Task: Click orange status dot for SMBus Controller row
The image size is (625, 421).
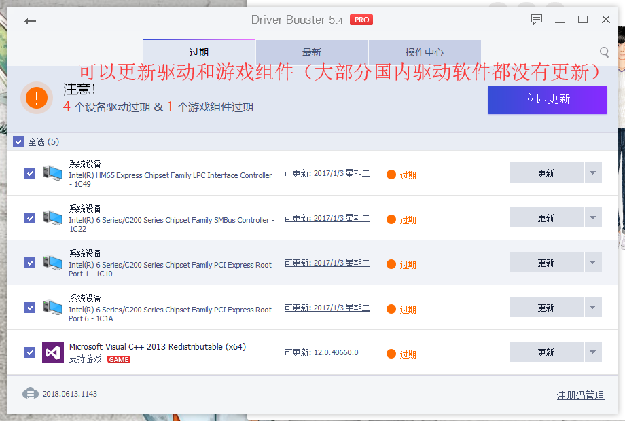Action: point(391,219)
